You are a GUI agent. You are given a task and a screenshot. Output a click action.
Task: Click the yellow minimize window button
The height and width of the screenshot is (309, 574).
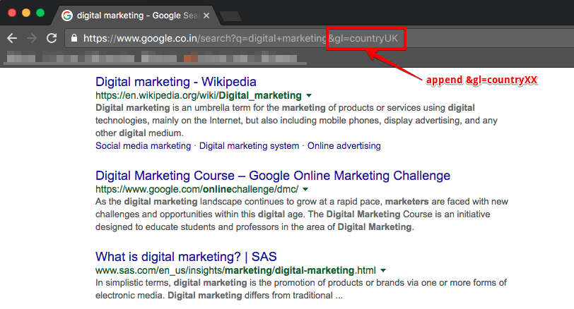point(27,13)
